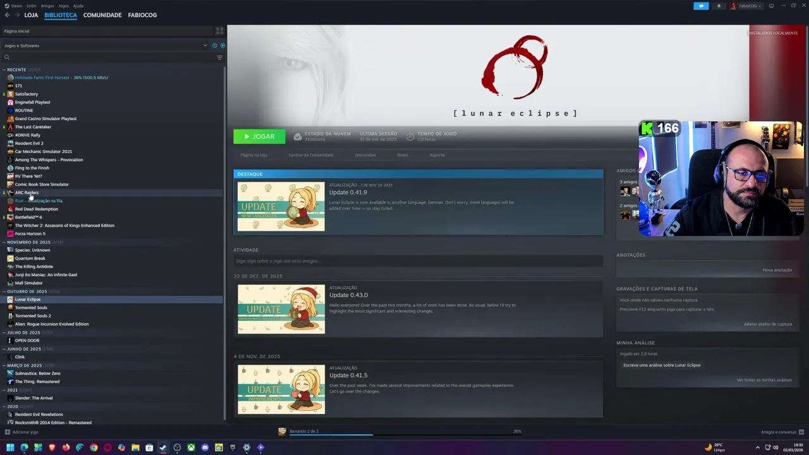This screenshot has width=809, height=455.
Task: Select Subnautica: Below Zero in the list
Action: point(37,373)
